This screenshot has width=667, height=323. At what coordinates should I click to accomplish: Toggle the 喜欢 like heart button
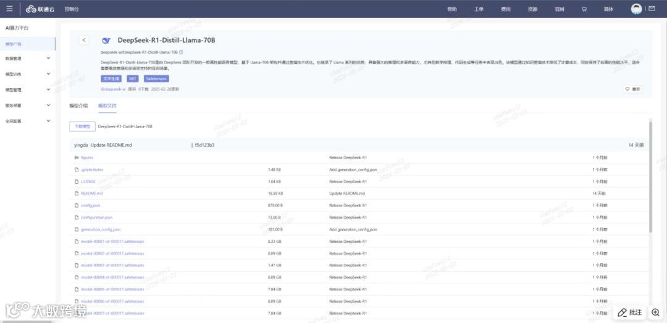[x=632, y=89]
